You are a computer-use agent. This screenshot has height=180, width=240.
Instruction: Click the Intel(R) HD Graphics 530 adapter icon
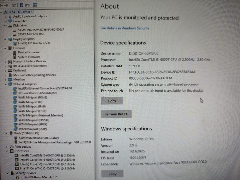pos(15,44)
